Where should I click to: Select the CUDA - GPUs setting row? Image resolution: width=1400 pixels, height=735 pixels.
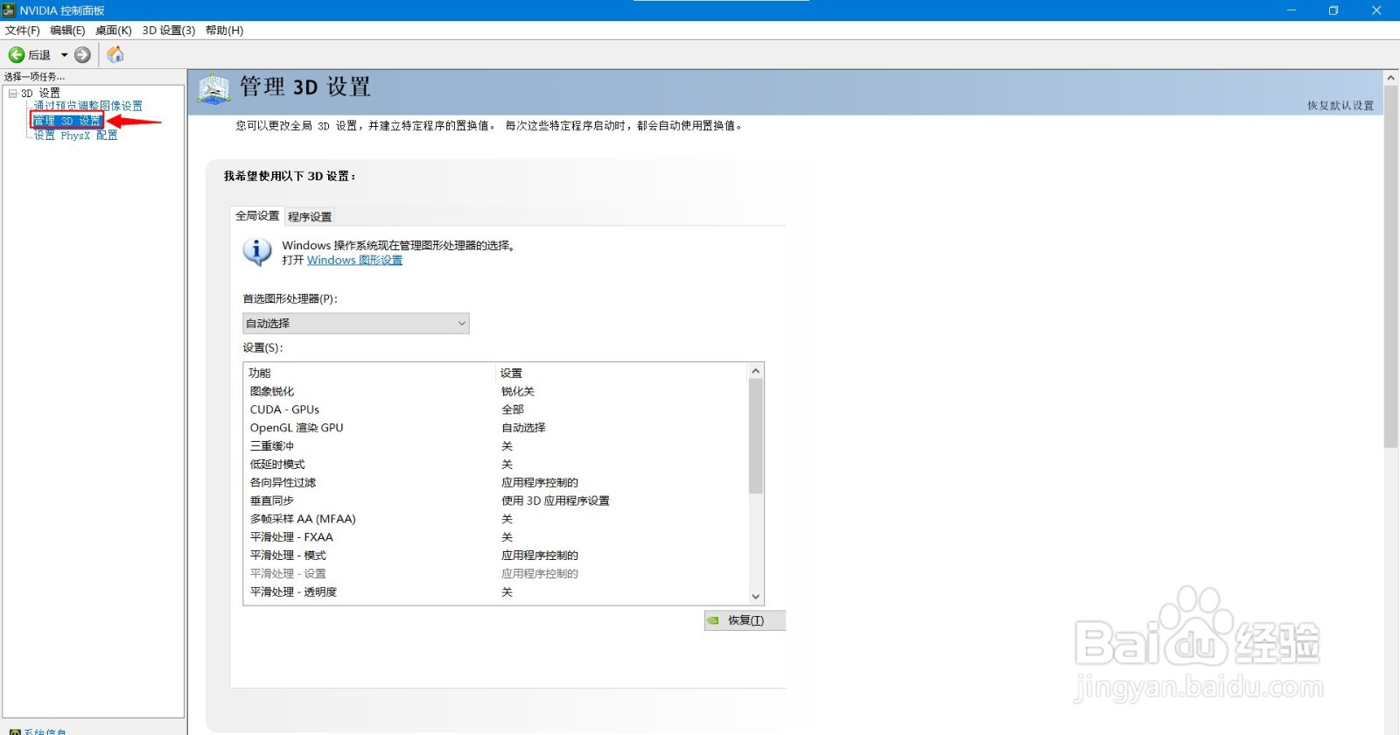(x=496, y=410)
